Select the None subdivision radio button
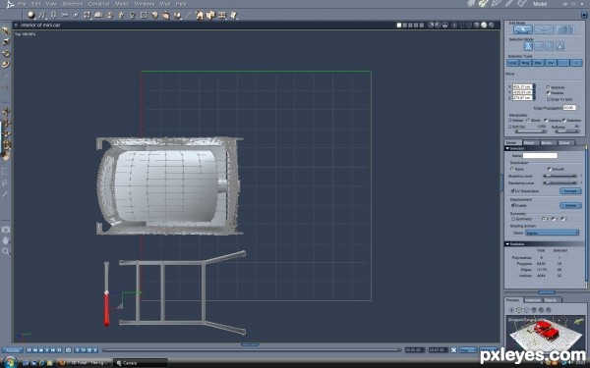Screen dimensions: 590x368 click(512, 169)
